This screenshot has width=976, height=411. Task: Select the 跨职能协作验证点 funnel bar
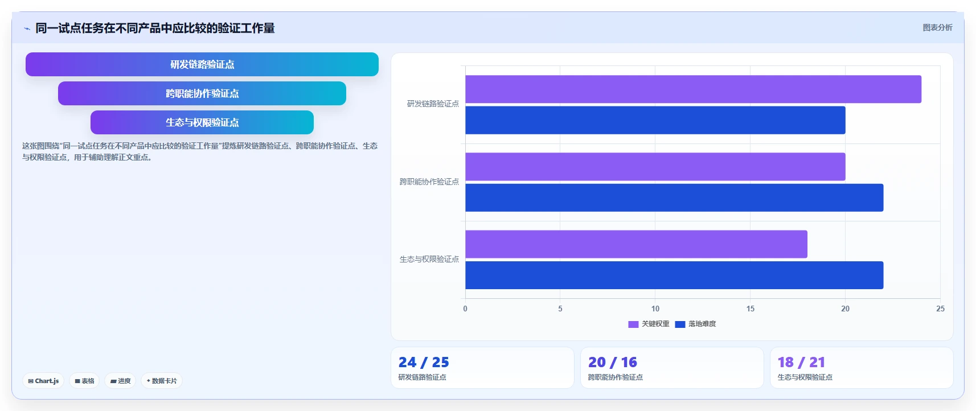[202, 93]
